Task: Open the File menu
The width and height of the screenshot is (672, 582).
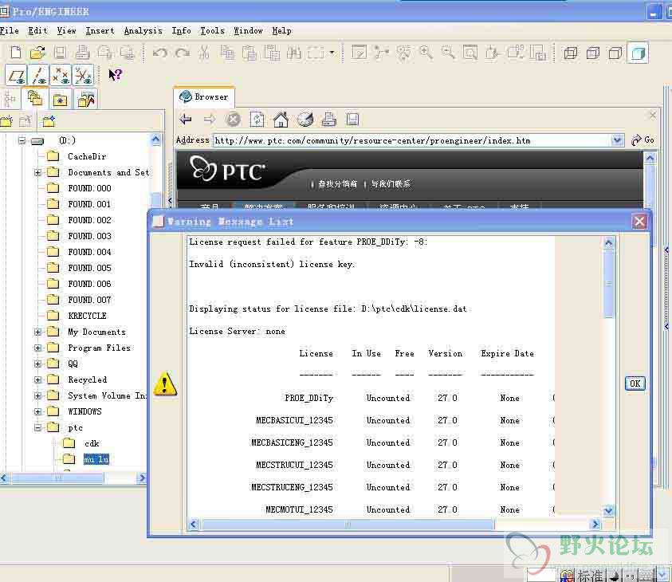Action: [9, 30]
